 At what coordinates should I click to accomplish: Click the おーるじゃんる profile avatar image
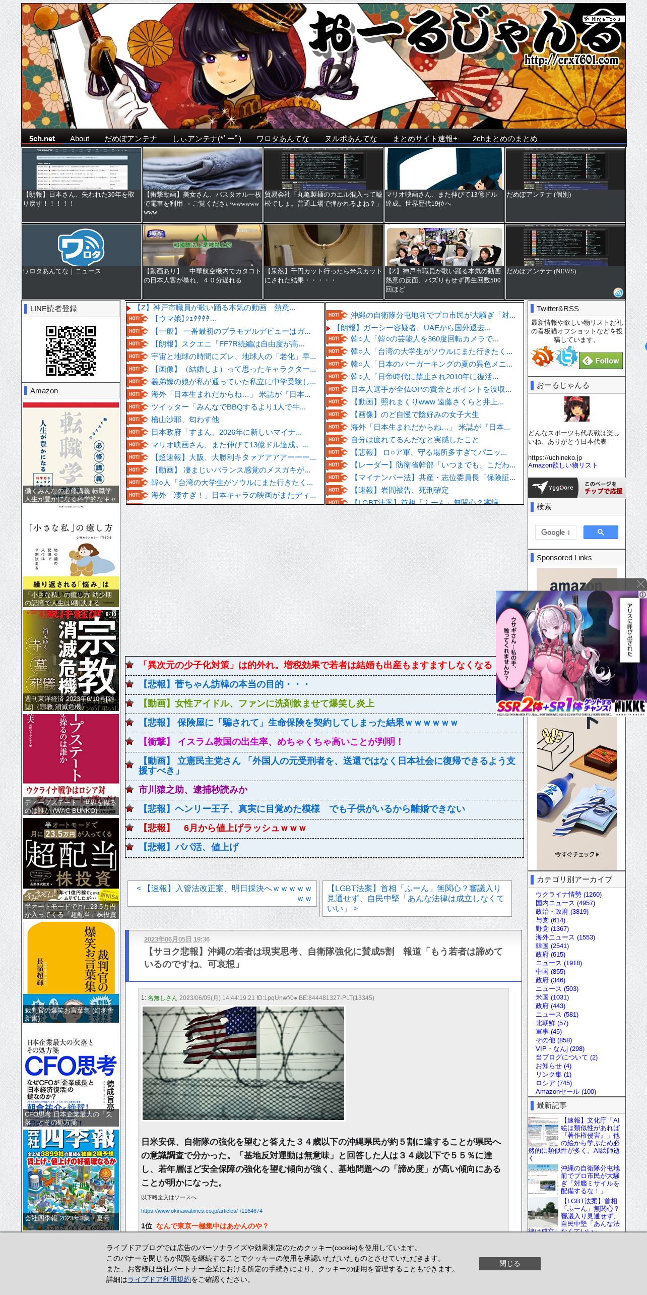coord(576,409)
